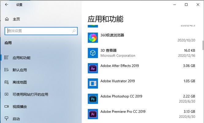This screenshot has height=123, width=204.
Task: Open 可使用网站打开的应用 page
Action: point(30,94)
